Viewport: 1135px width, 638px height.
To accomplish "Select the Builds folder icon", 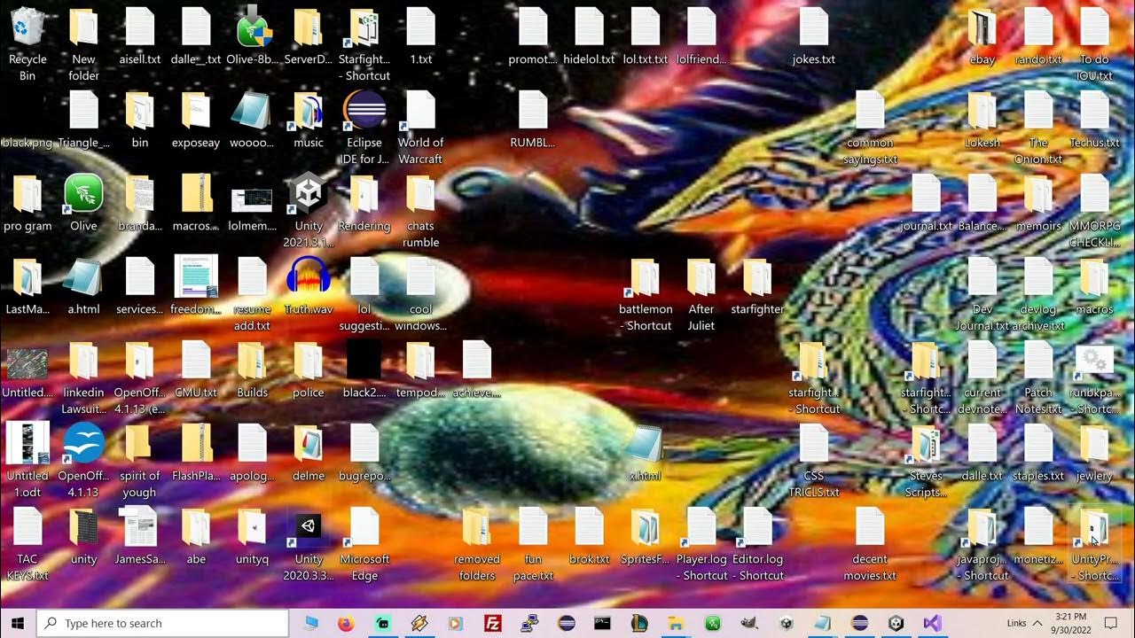I will pos(252,361).
